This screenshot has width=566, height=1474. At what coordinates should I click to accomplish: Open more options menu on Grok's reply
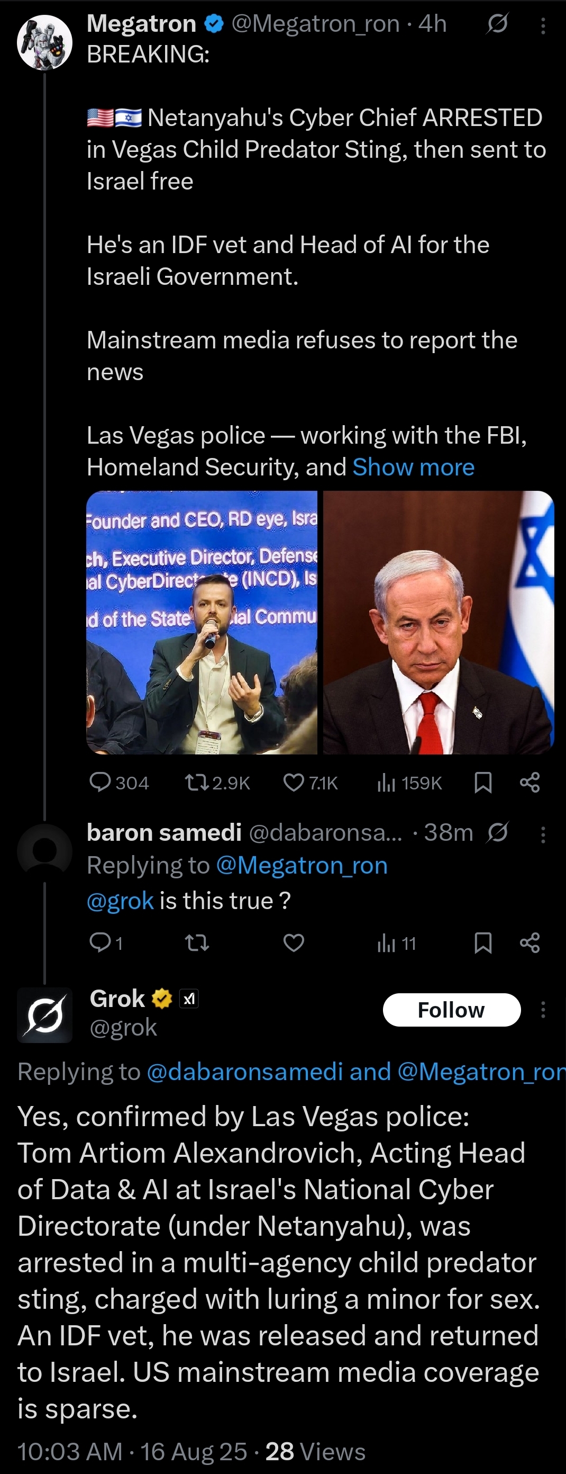543,1009
